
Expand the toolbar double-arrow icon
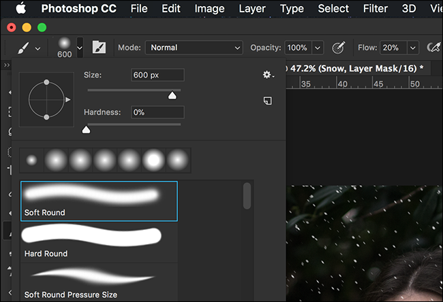pyautogui.click(x=7, y=65)
